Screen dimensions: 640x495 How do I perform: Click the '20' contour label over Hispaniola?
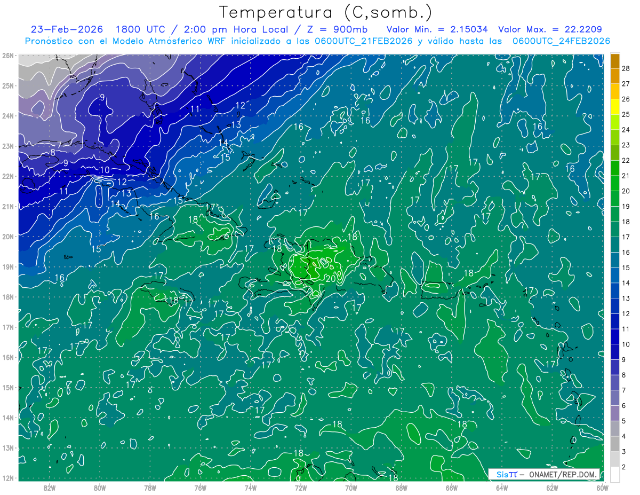330,278
